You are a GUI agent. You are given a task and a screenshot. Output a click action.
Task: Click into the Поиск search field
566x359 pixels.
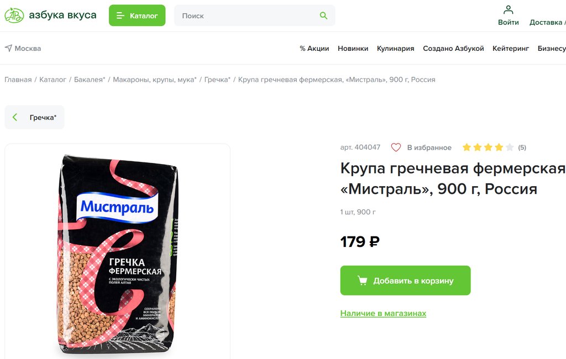(x=254, y=15)
